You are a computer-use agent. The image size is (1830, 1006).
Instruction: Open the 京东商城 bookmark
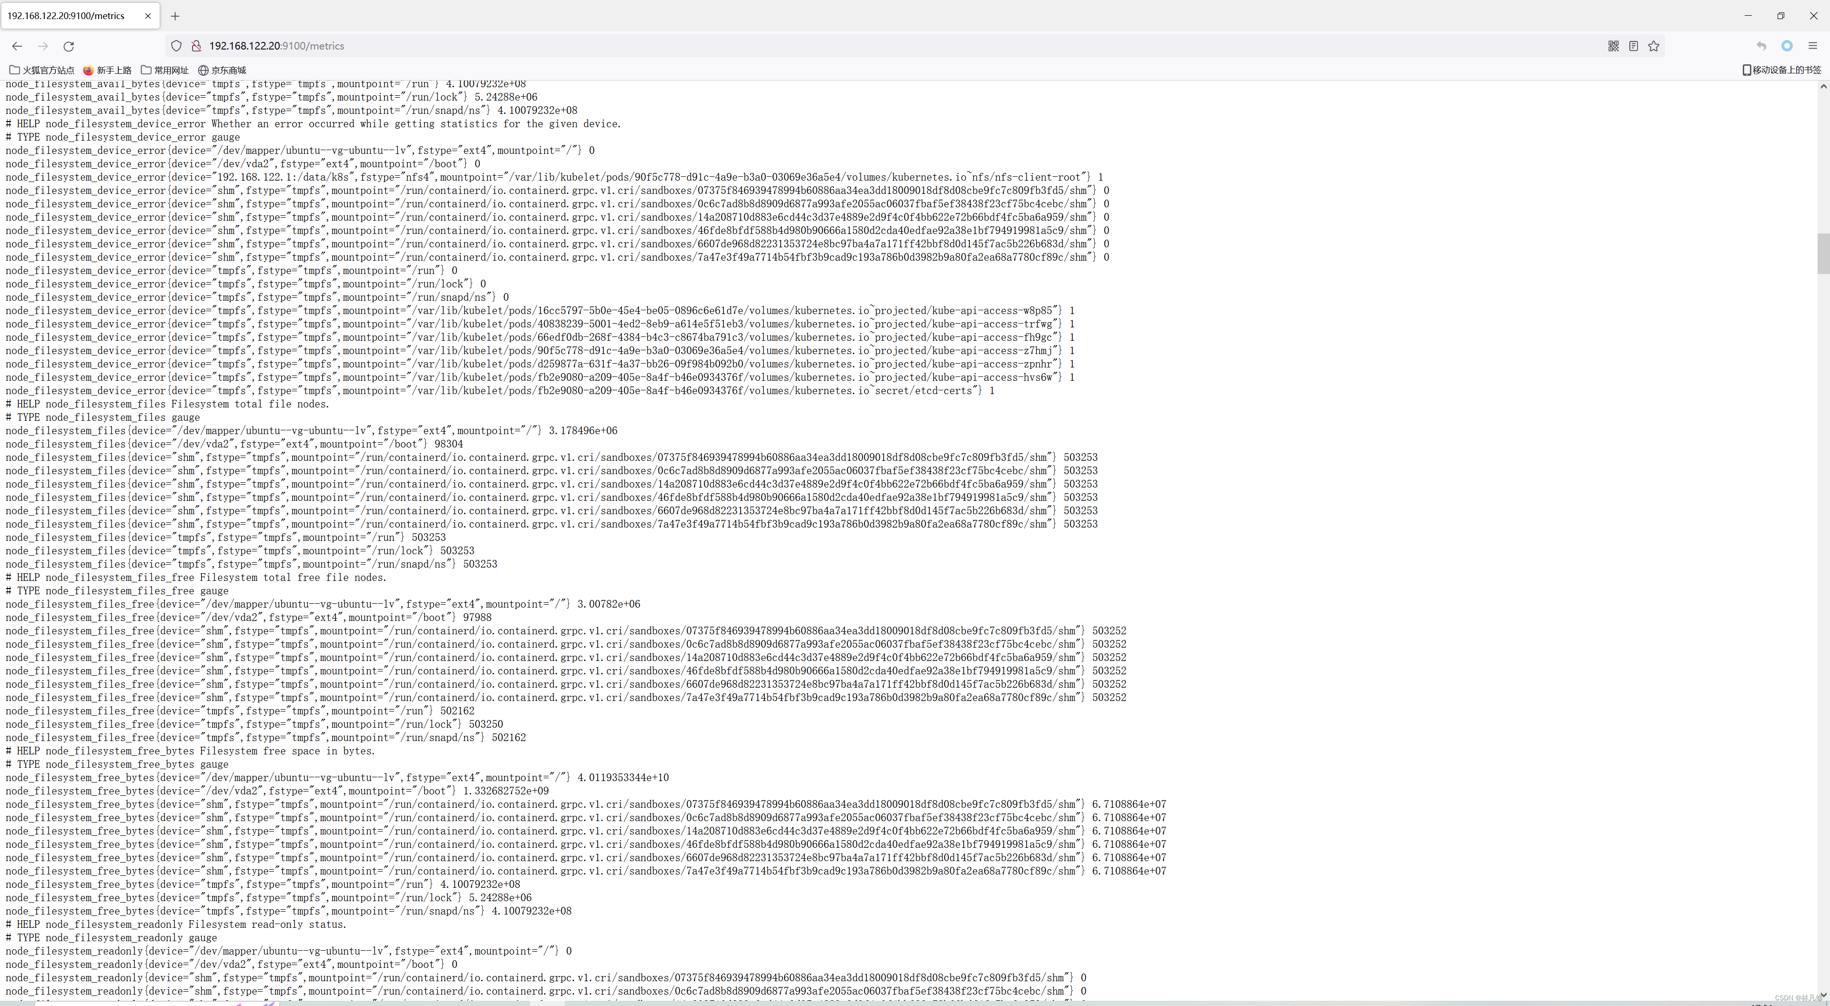pyautogui.click(x=222, y=71)
